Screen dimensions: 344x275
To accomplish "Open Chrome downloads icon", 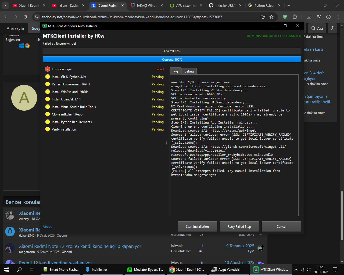I will pyautogui.click(x=309, y=17).
